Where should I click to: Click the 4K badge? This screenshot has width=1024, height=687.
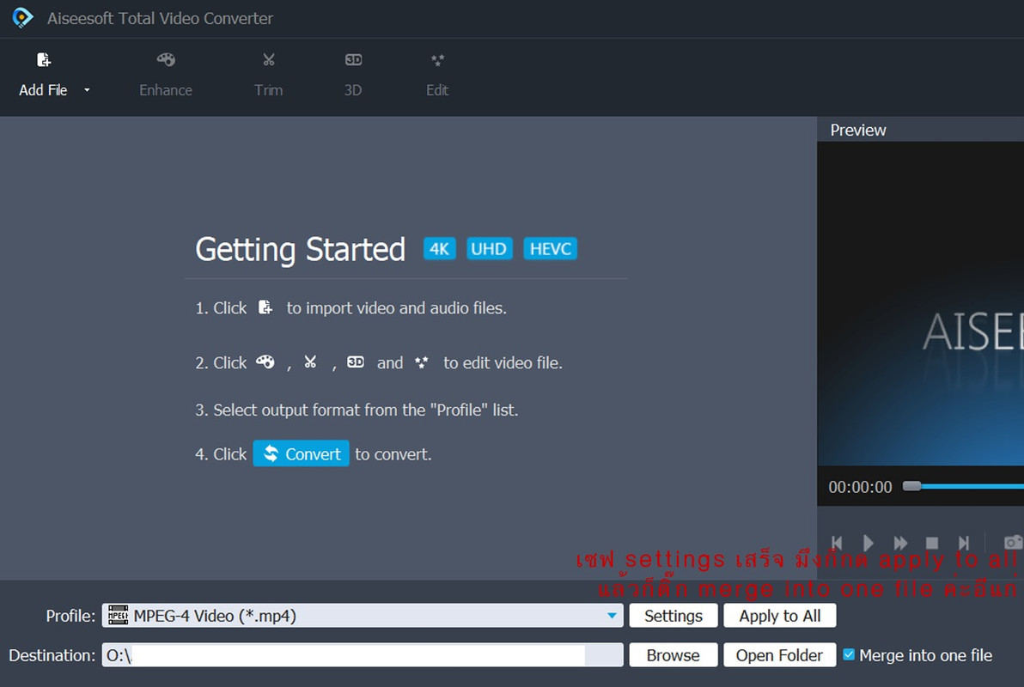(x=440, y=249)
